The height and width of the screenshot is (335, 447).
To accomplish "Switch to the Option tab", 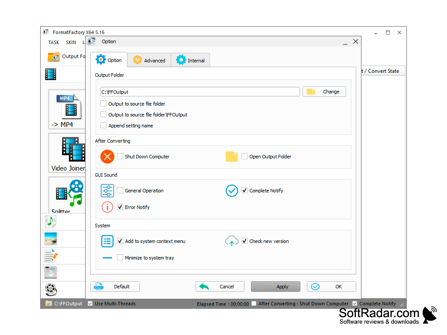I will click(x=109, y=60).
